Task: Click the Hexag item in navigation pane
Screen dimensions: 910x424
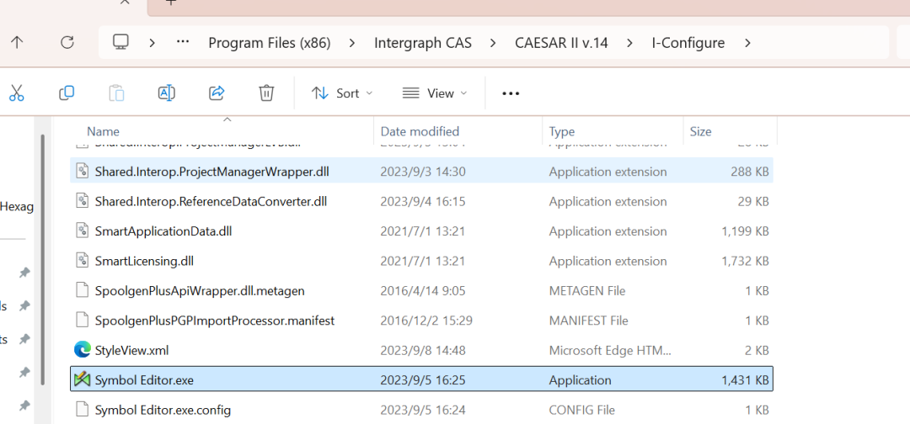Action: tap(17, 207)
